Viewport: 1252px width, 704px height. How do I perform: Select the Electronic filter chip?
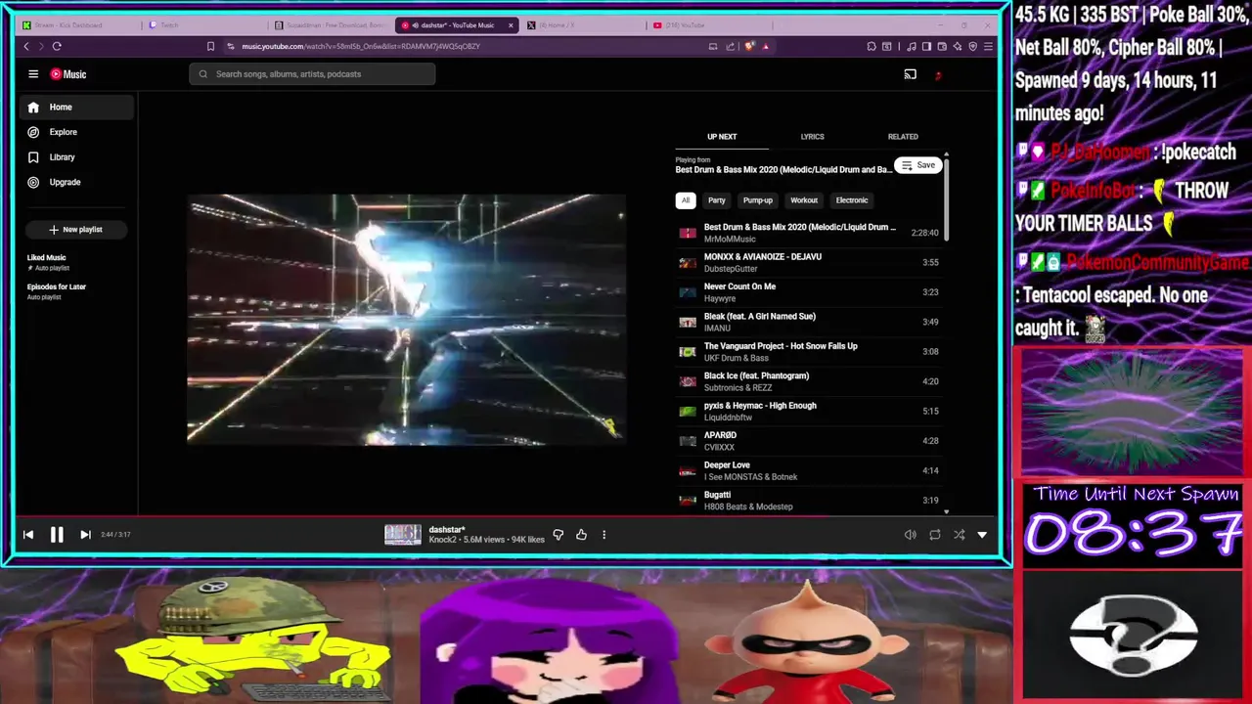coord(852,200)
